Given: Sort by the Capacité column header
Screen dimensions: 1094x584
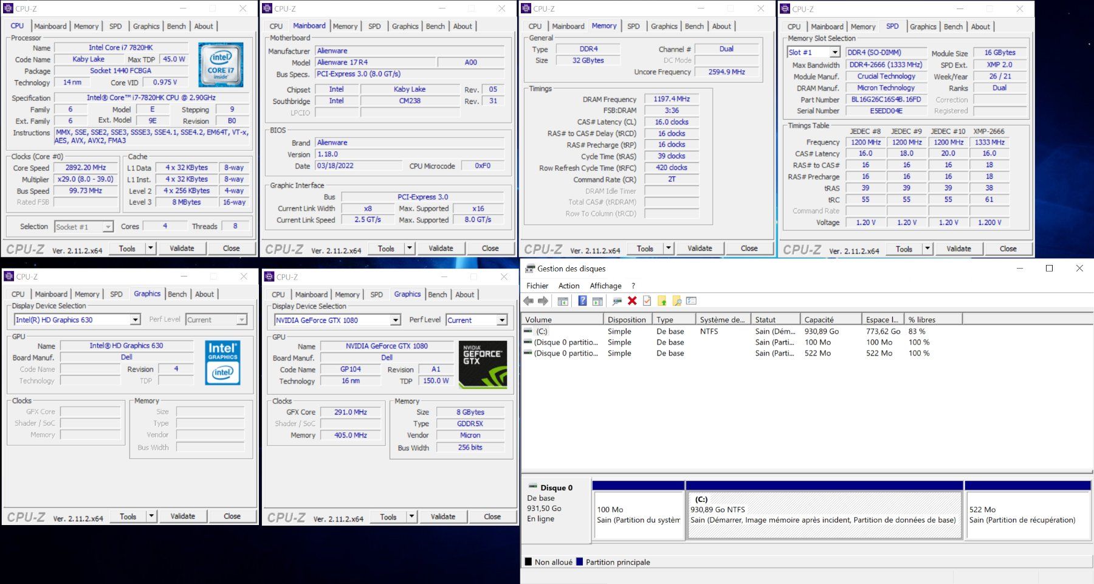Looking at the screenshot, I should pyautogui.click(x=831, y=320).
